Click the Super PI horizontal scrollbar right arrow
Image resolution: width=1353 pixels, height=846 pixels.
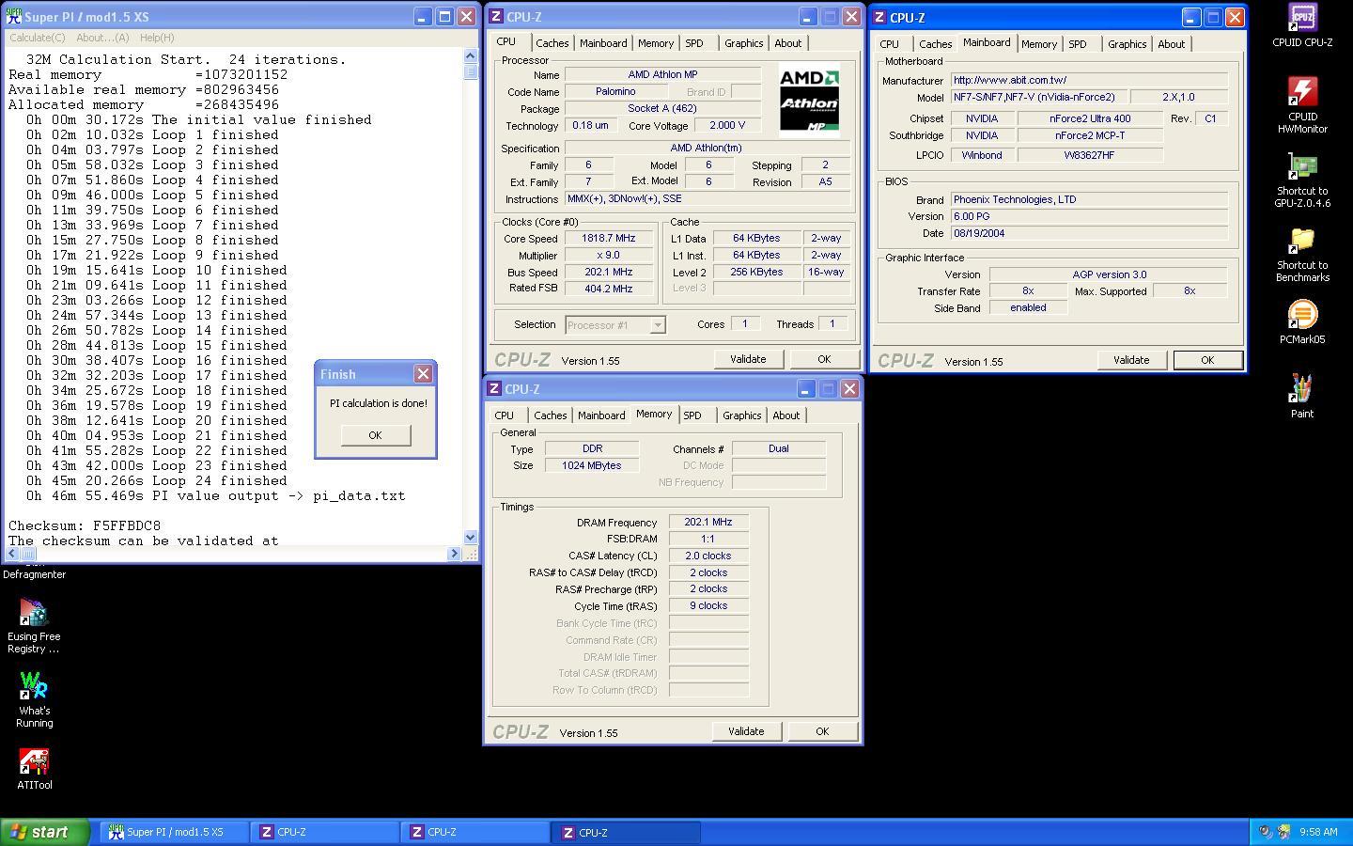454,554
